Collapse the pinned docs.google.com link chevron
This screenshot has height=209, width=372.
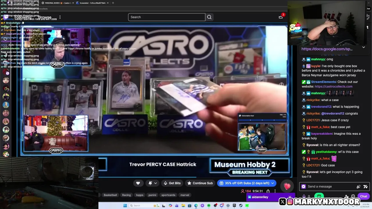[x=364, y=47]
